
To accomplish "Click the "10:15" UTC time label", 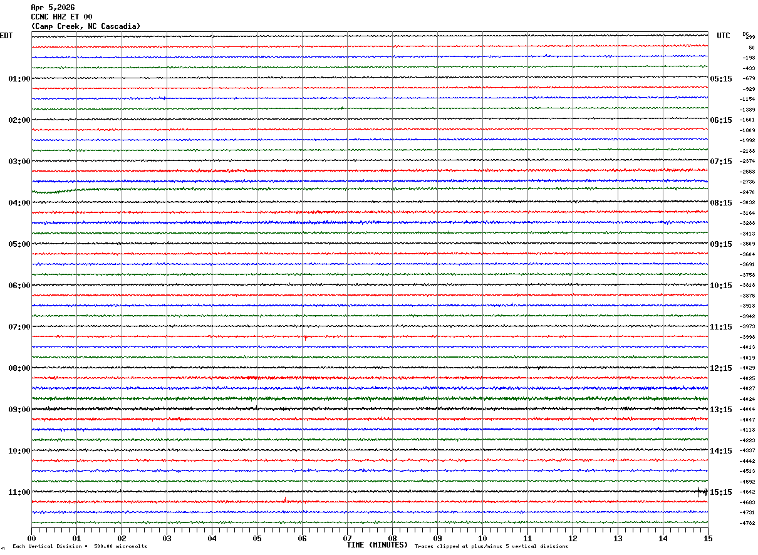I will [x=721, y=286].
